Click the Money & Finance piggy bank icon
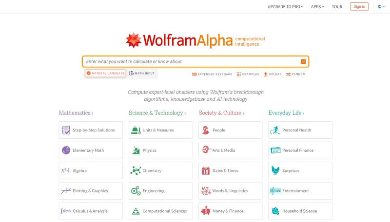The width and height of the screenshot is (390, 222). click(x=206, y=211)
